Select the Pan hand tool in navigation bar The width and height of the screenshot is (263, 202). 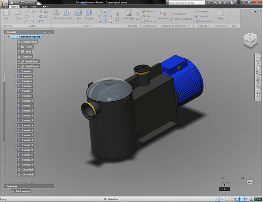(258, 67)
